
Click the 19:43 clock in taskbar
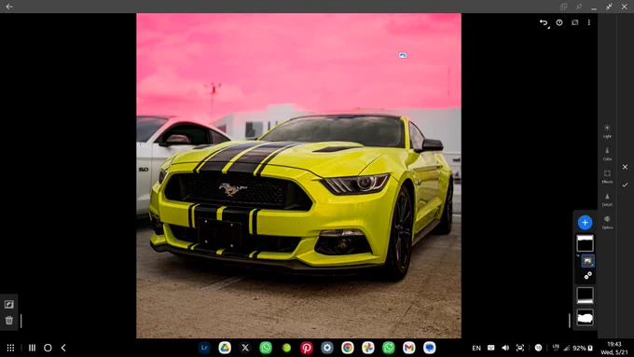pos(614,344)
